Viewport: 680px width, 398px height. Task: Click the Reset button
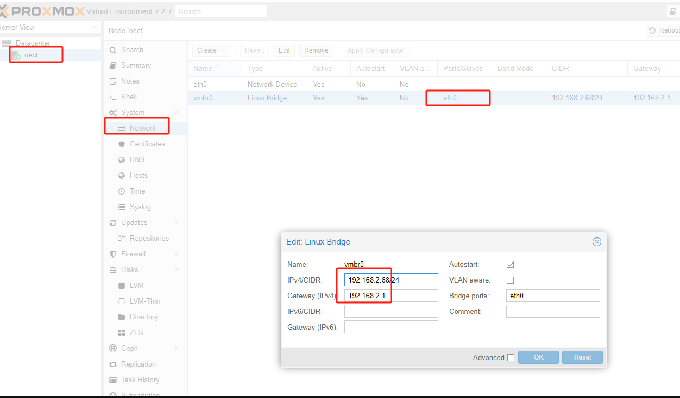click(582, 357)
